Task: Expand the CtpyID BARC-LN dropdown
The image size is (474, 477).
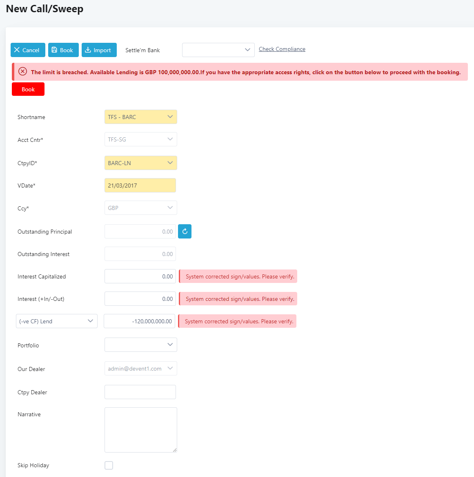Action: coord(140,163)
